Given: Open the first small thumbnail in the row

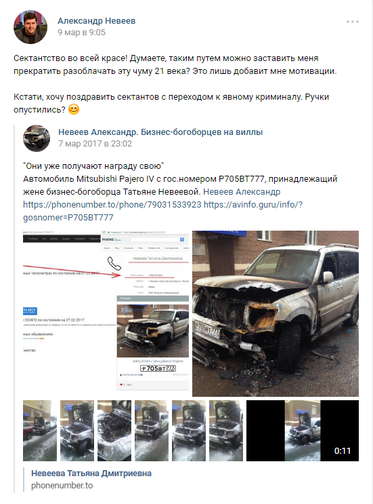Looking at the screenshot, I should [40, 431].
